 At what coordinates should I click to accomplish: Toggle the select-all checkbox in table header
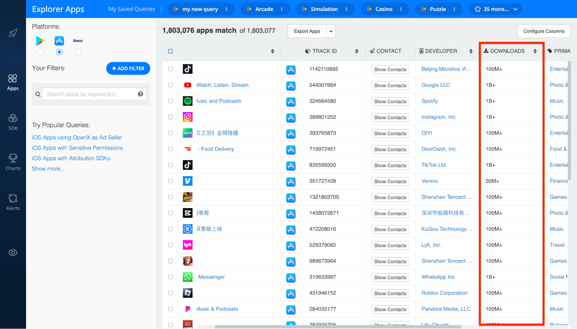(x=171, y=51)
